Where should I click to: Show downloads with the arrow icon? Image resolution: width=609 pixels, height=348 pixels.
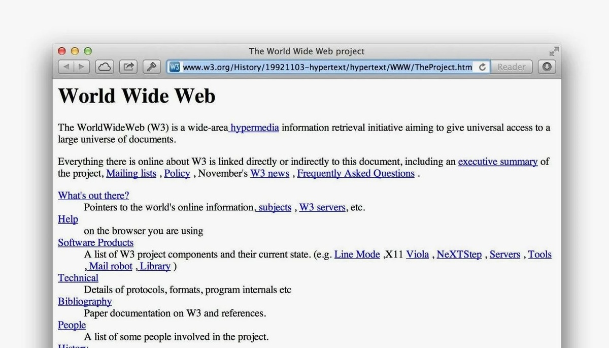[547, 67]
